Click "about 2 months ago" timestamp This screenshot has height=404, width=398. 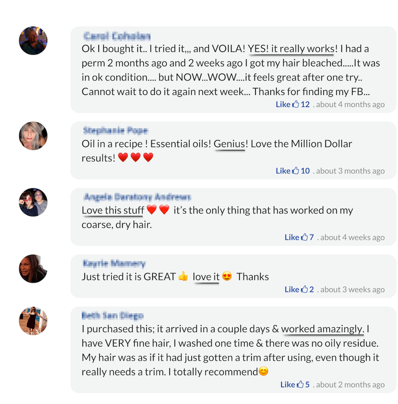[x=350, y=385]
